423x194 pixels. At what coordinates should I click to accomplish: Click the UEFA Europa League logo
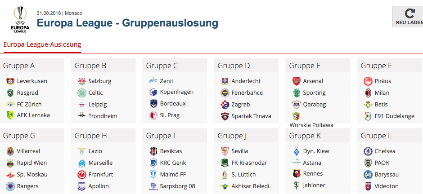[x=20, y=20]
